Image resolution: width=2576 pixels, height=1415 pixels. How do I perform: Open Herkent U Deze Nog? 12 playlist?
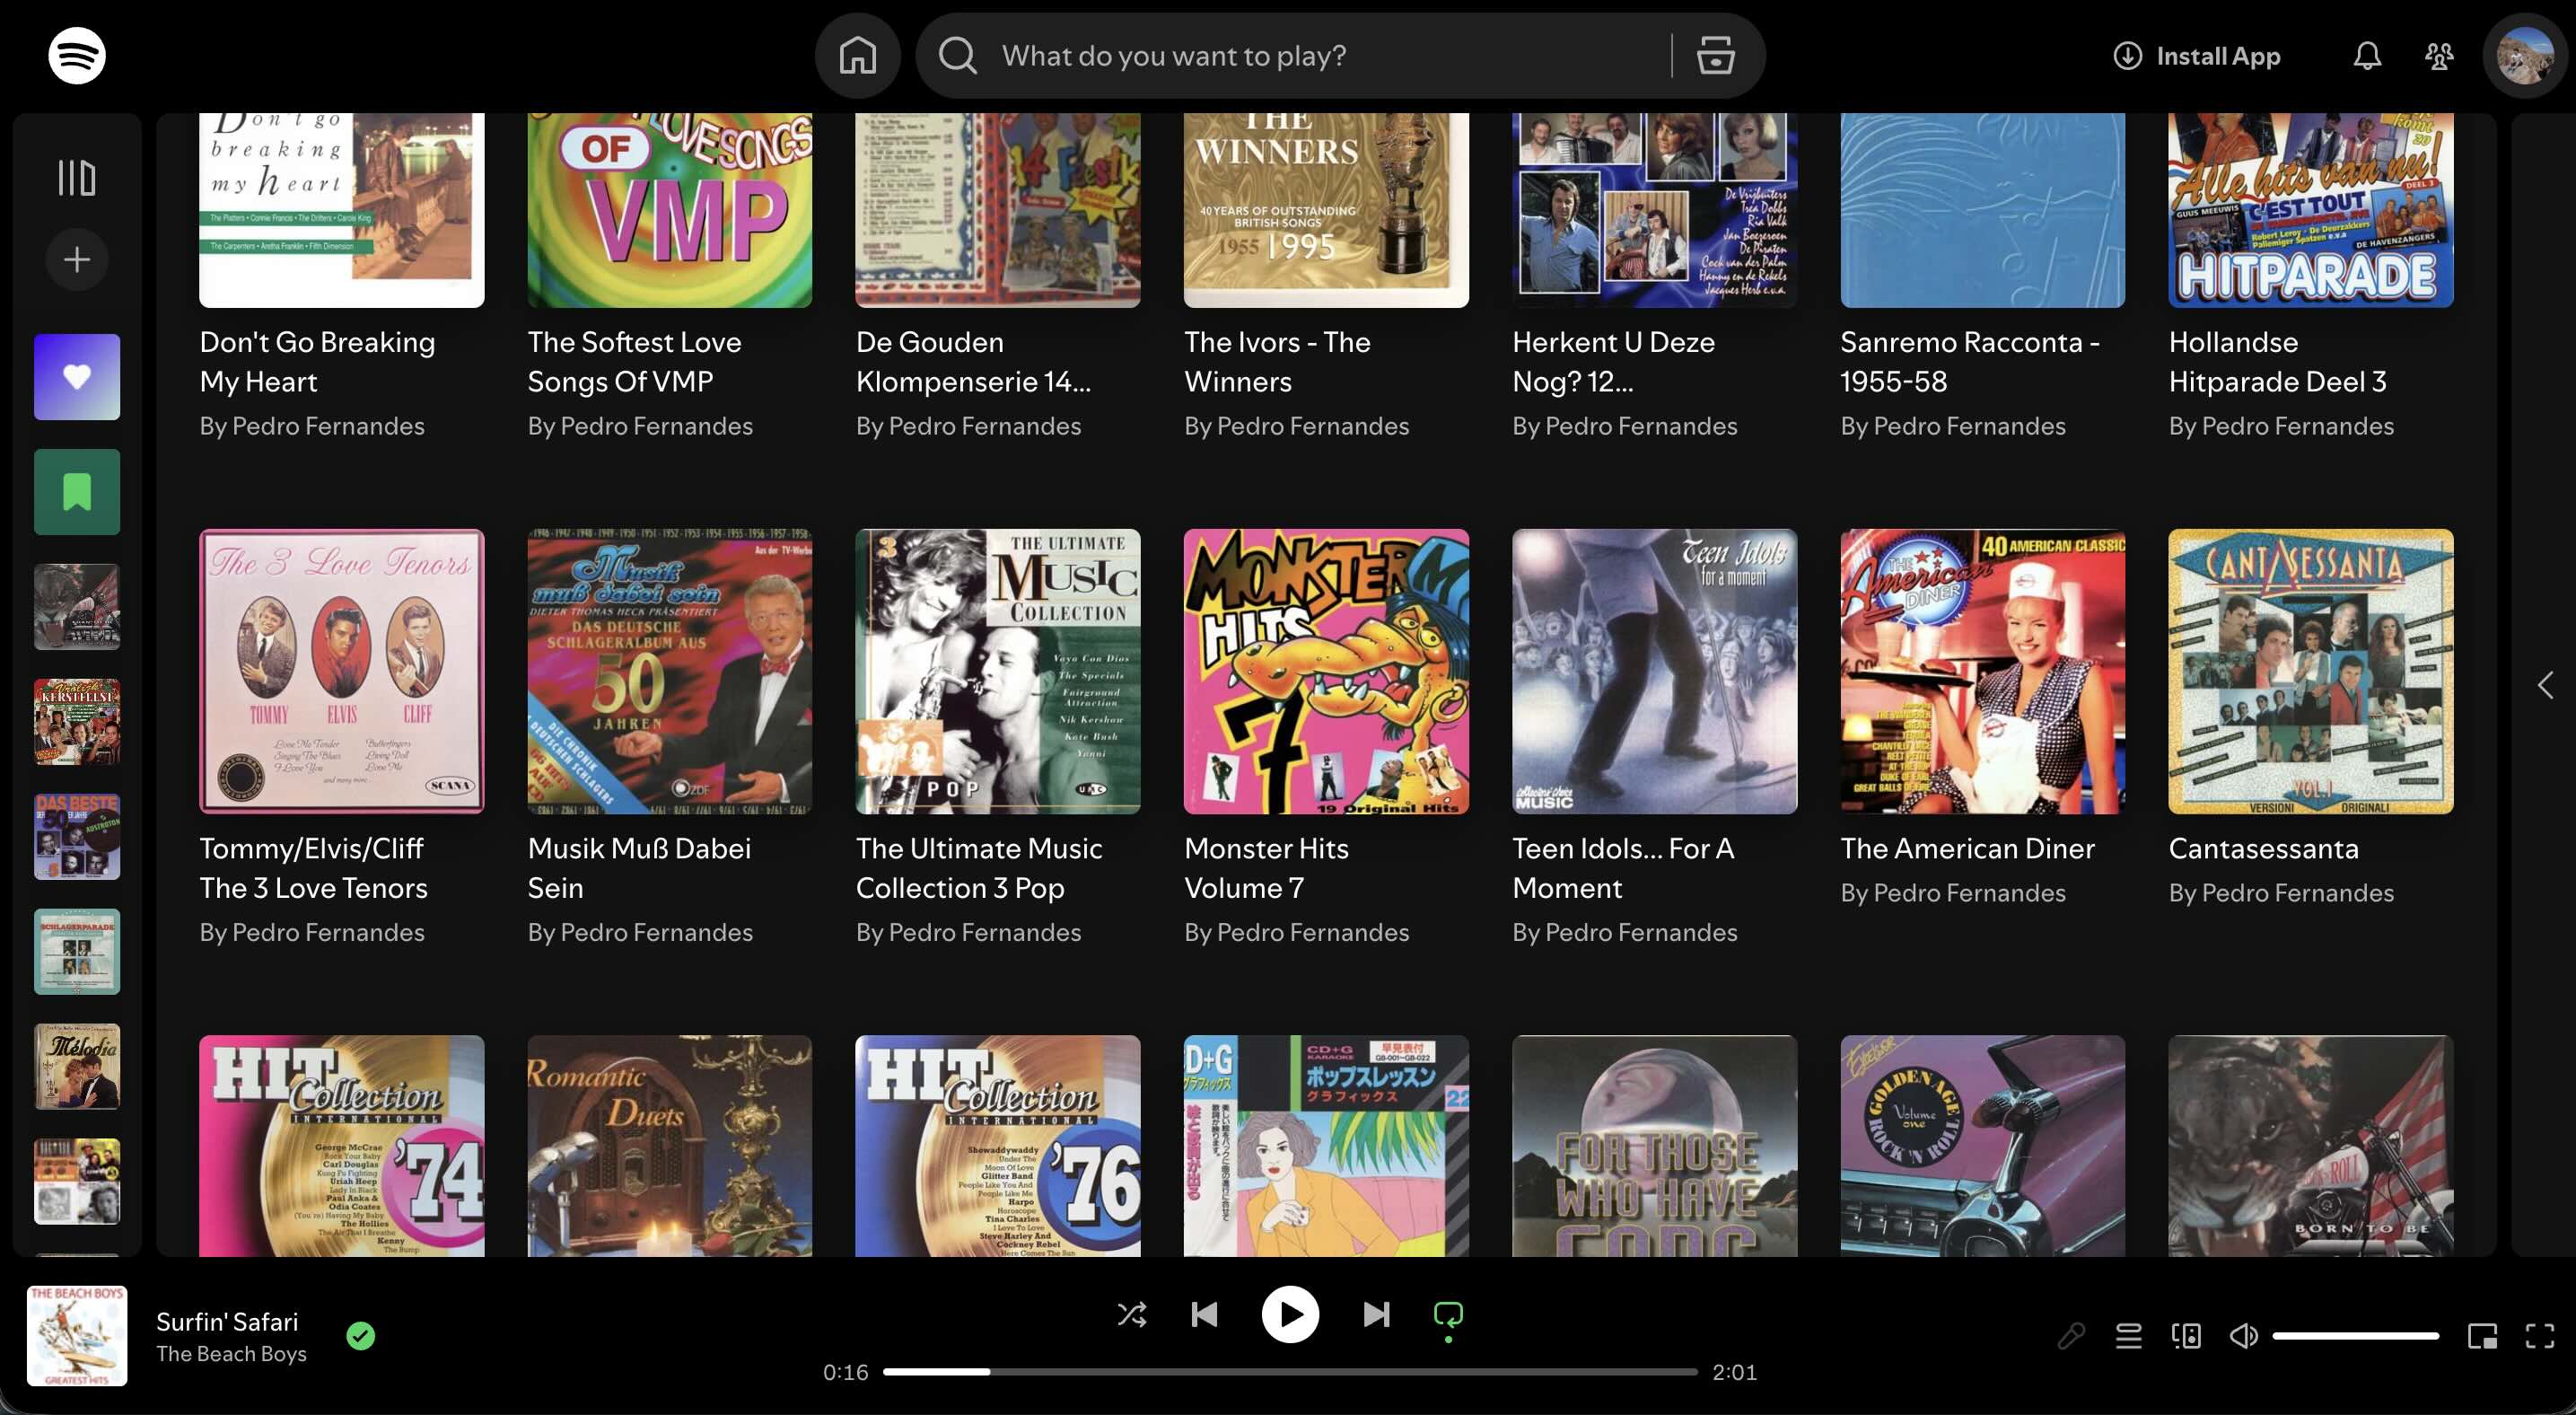point(1654,210)
